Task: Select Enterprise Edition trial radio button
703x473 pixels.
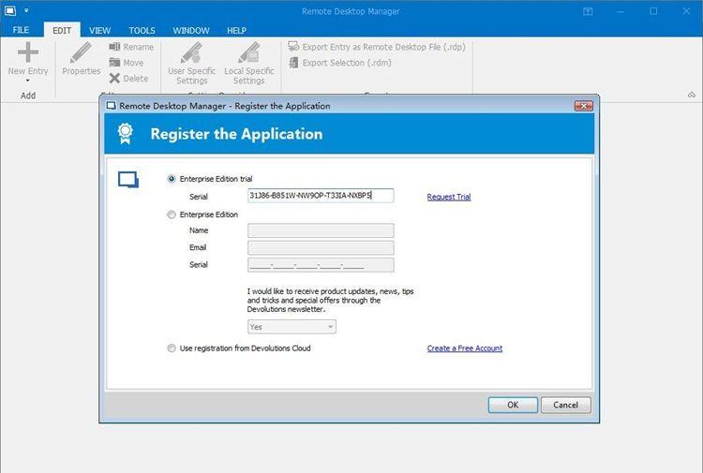Action: (x=171, y=179)
